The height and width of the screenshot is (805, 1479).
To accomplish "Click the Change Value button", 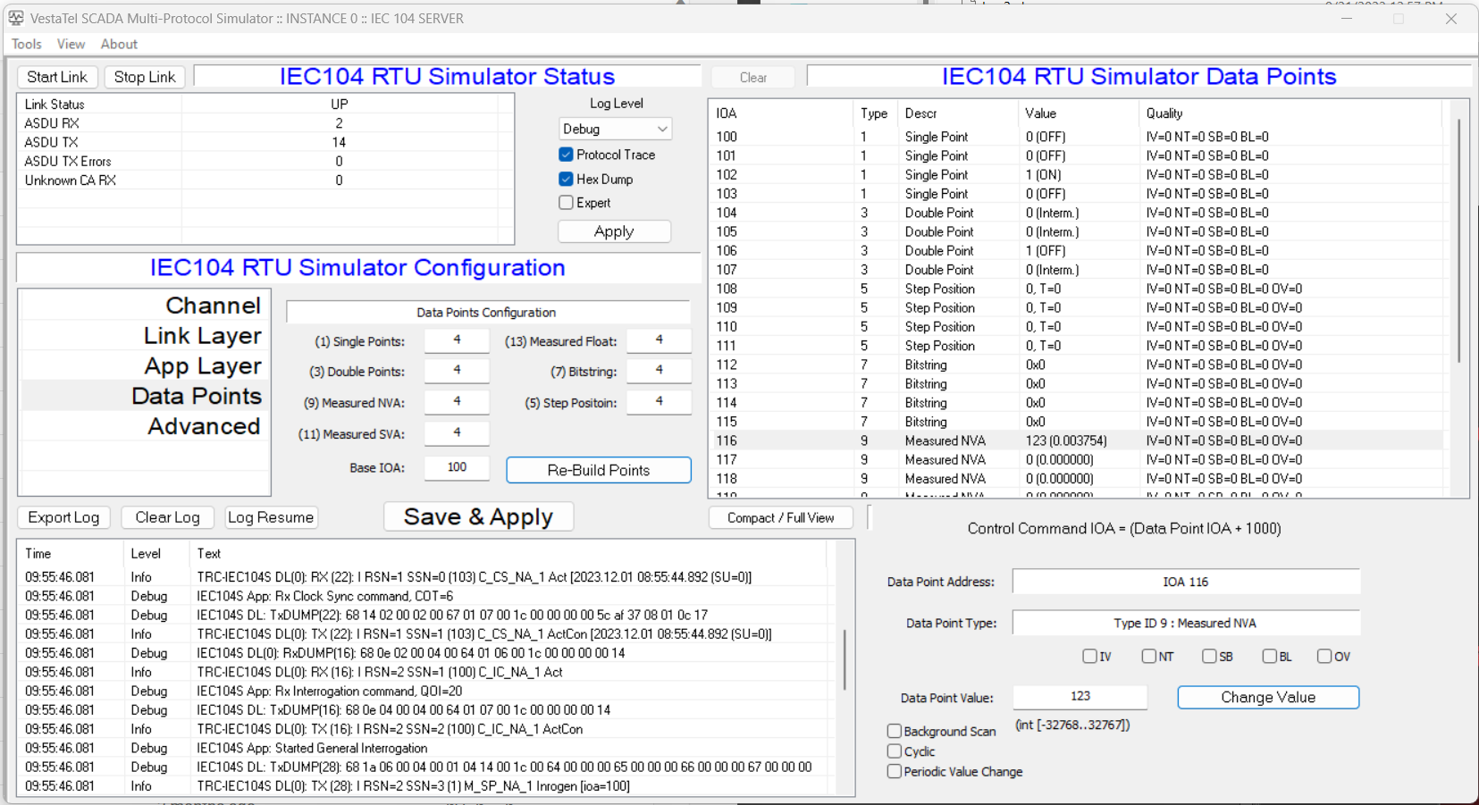I will tap(1267, 697).
